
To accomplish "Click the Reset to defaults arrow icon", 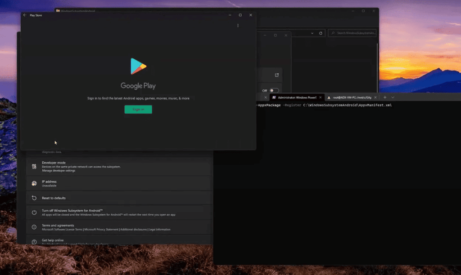I will click(34, 198).
